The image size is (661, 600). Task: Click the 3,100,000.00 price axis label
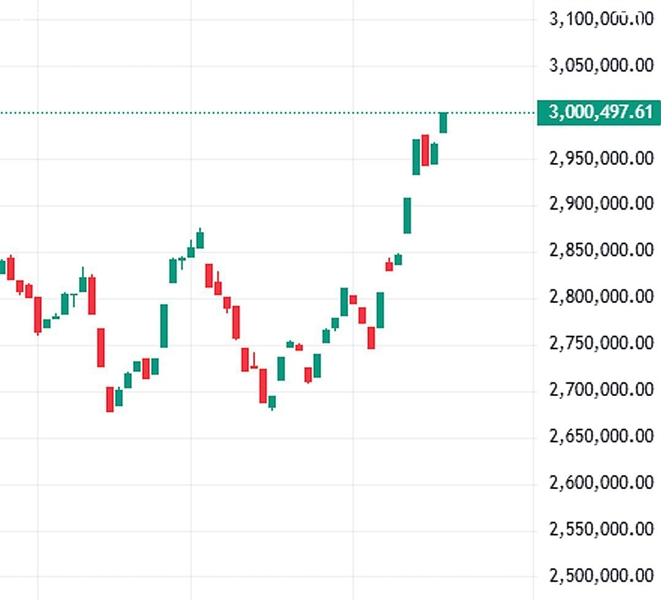click(601, 19)
